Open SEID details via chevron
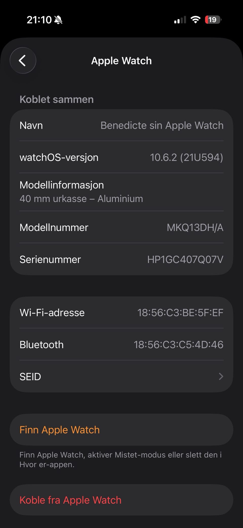The width and height of the screenshot is (243, 528). click(x=221, y=376)
